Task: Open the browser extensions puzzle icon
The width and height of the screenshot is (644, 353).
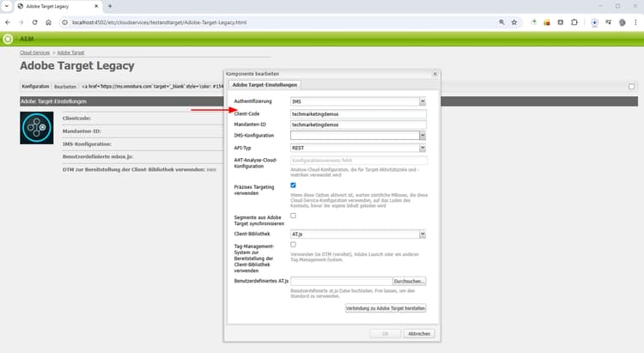Action: click(574, 22)
